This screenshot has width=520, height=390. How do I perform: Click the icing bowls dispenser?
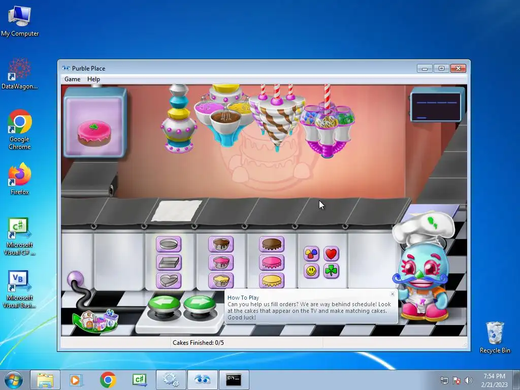(x=226, y=115)
